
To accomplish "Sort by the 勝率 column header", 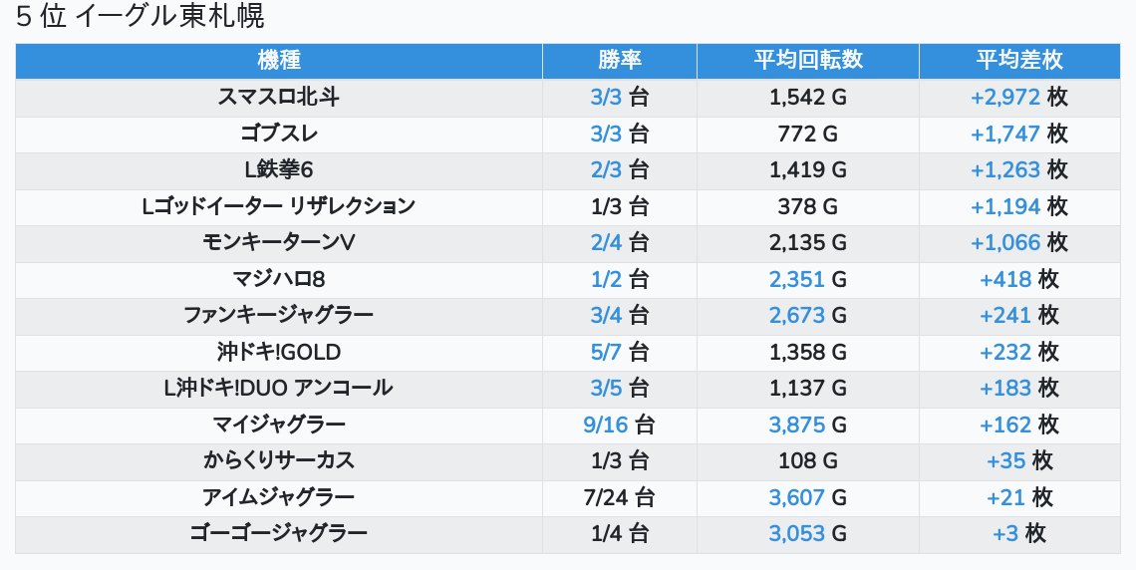I will [619, 60].
